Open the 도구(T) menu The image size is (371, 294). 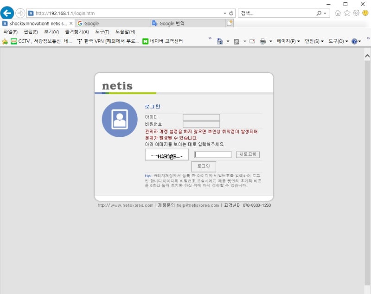(x=102, y=32)
